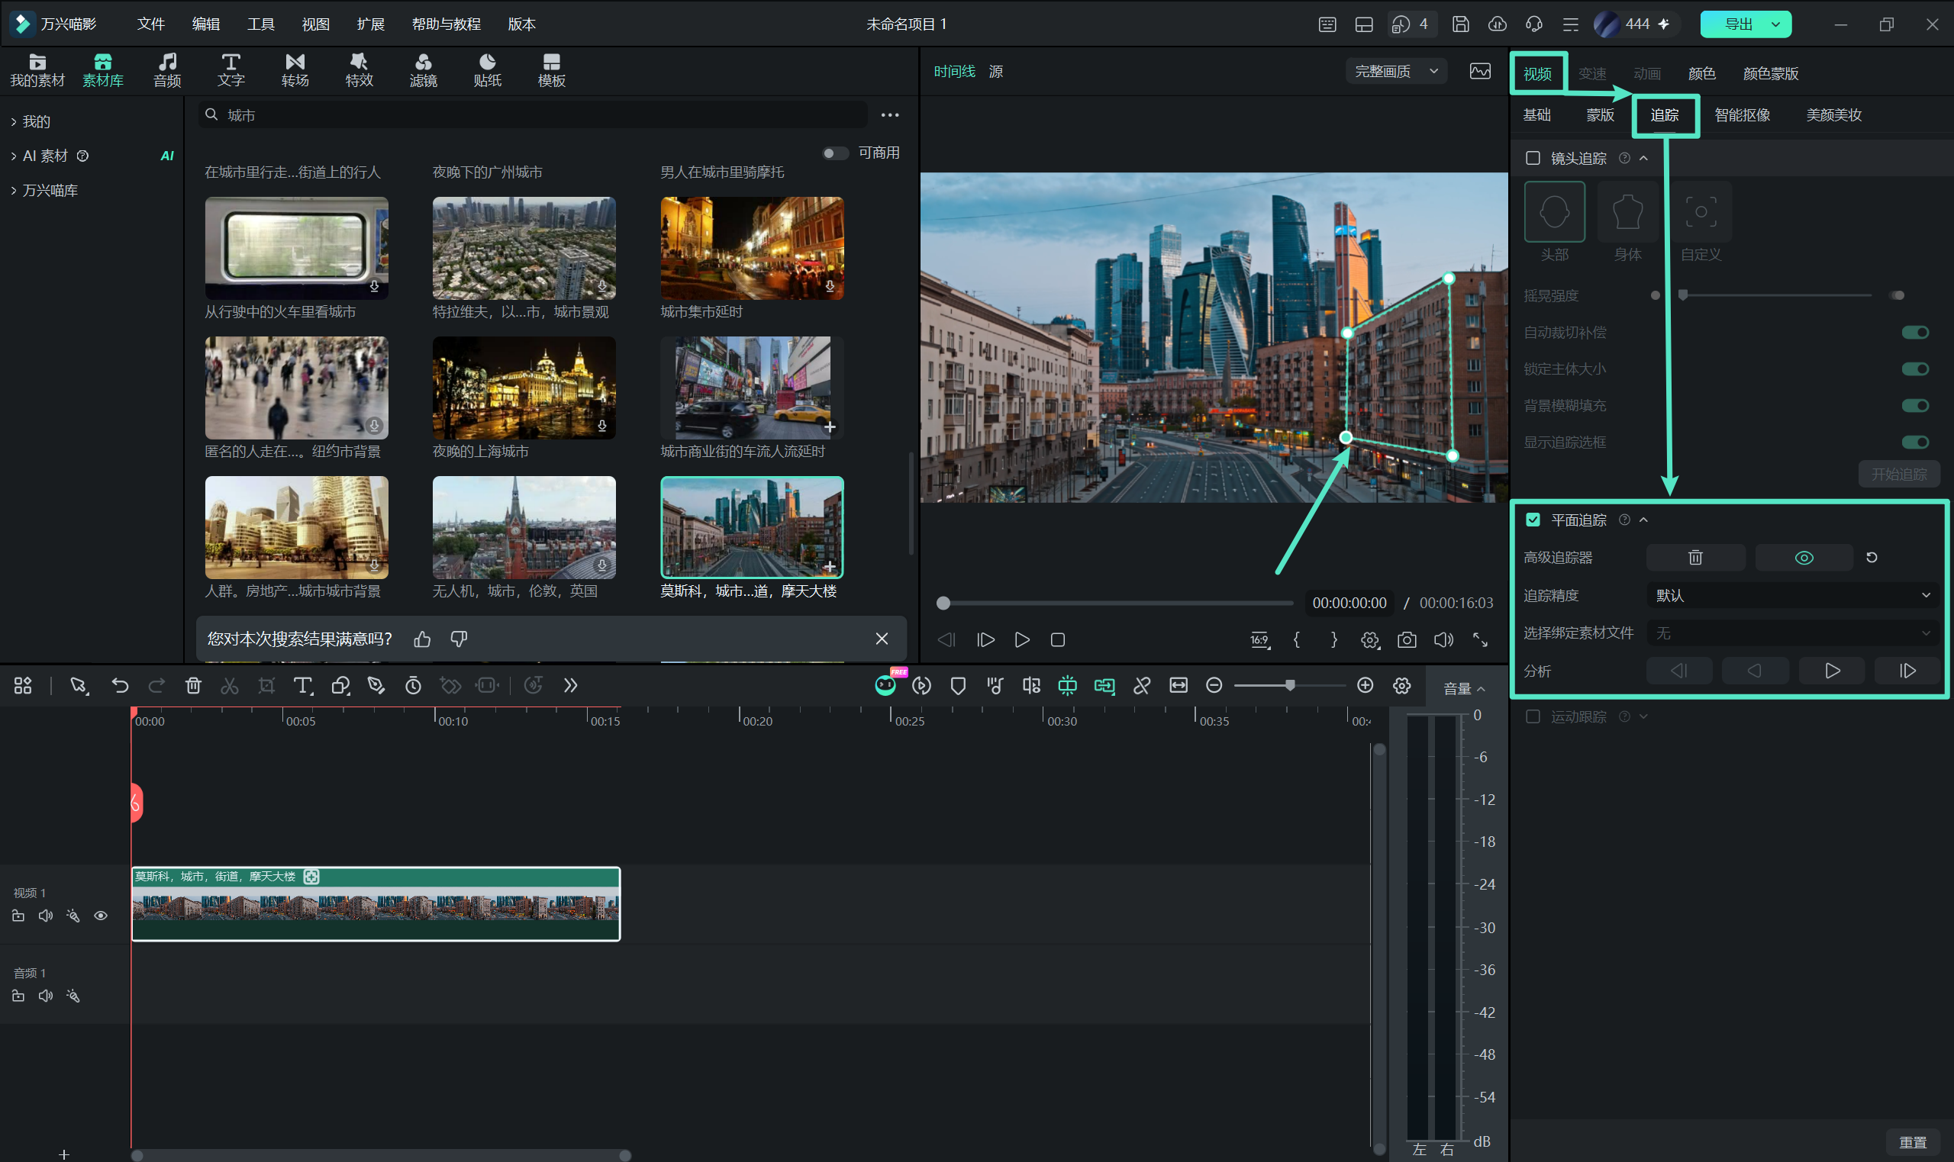The width and height of the screenshot is (1954, 1162).
Task: Open the 完整画质 quality dropdown
Action: pyautogui.click(x=1396, y=71)
